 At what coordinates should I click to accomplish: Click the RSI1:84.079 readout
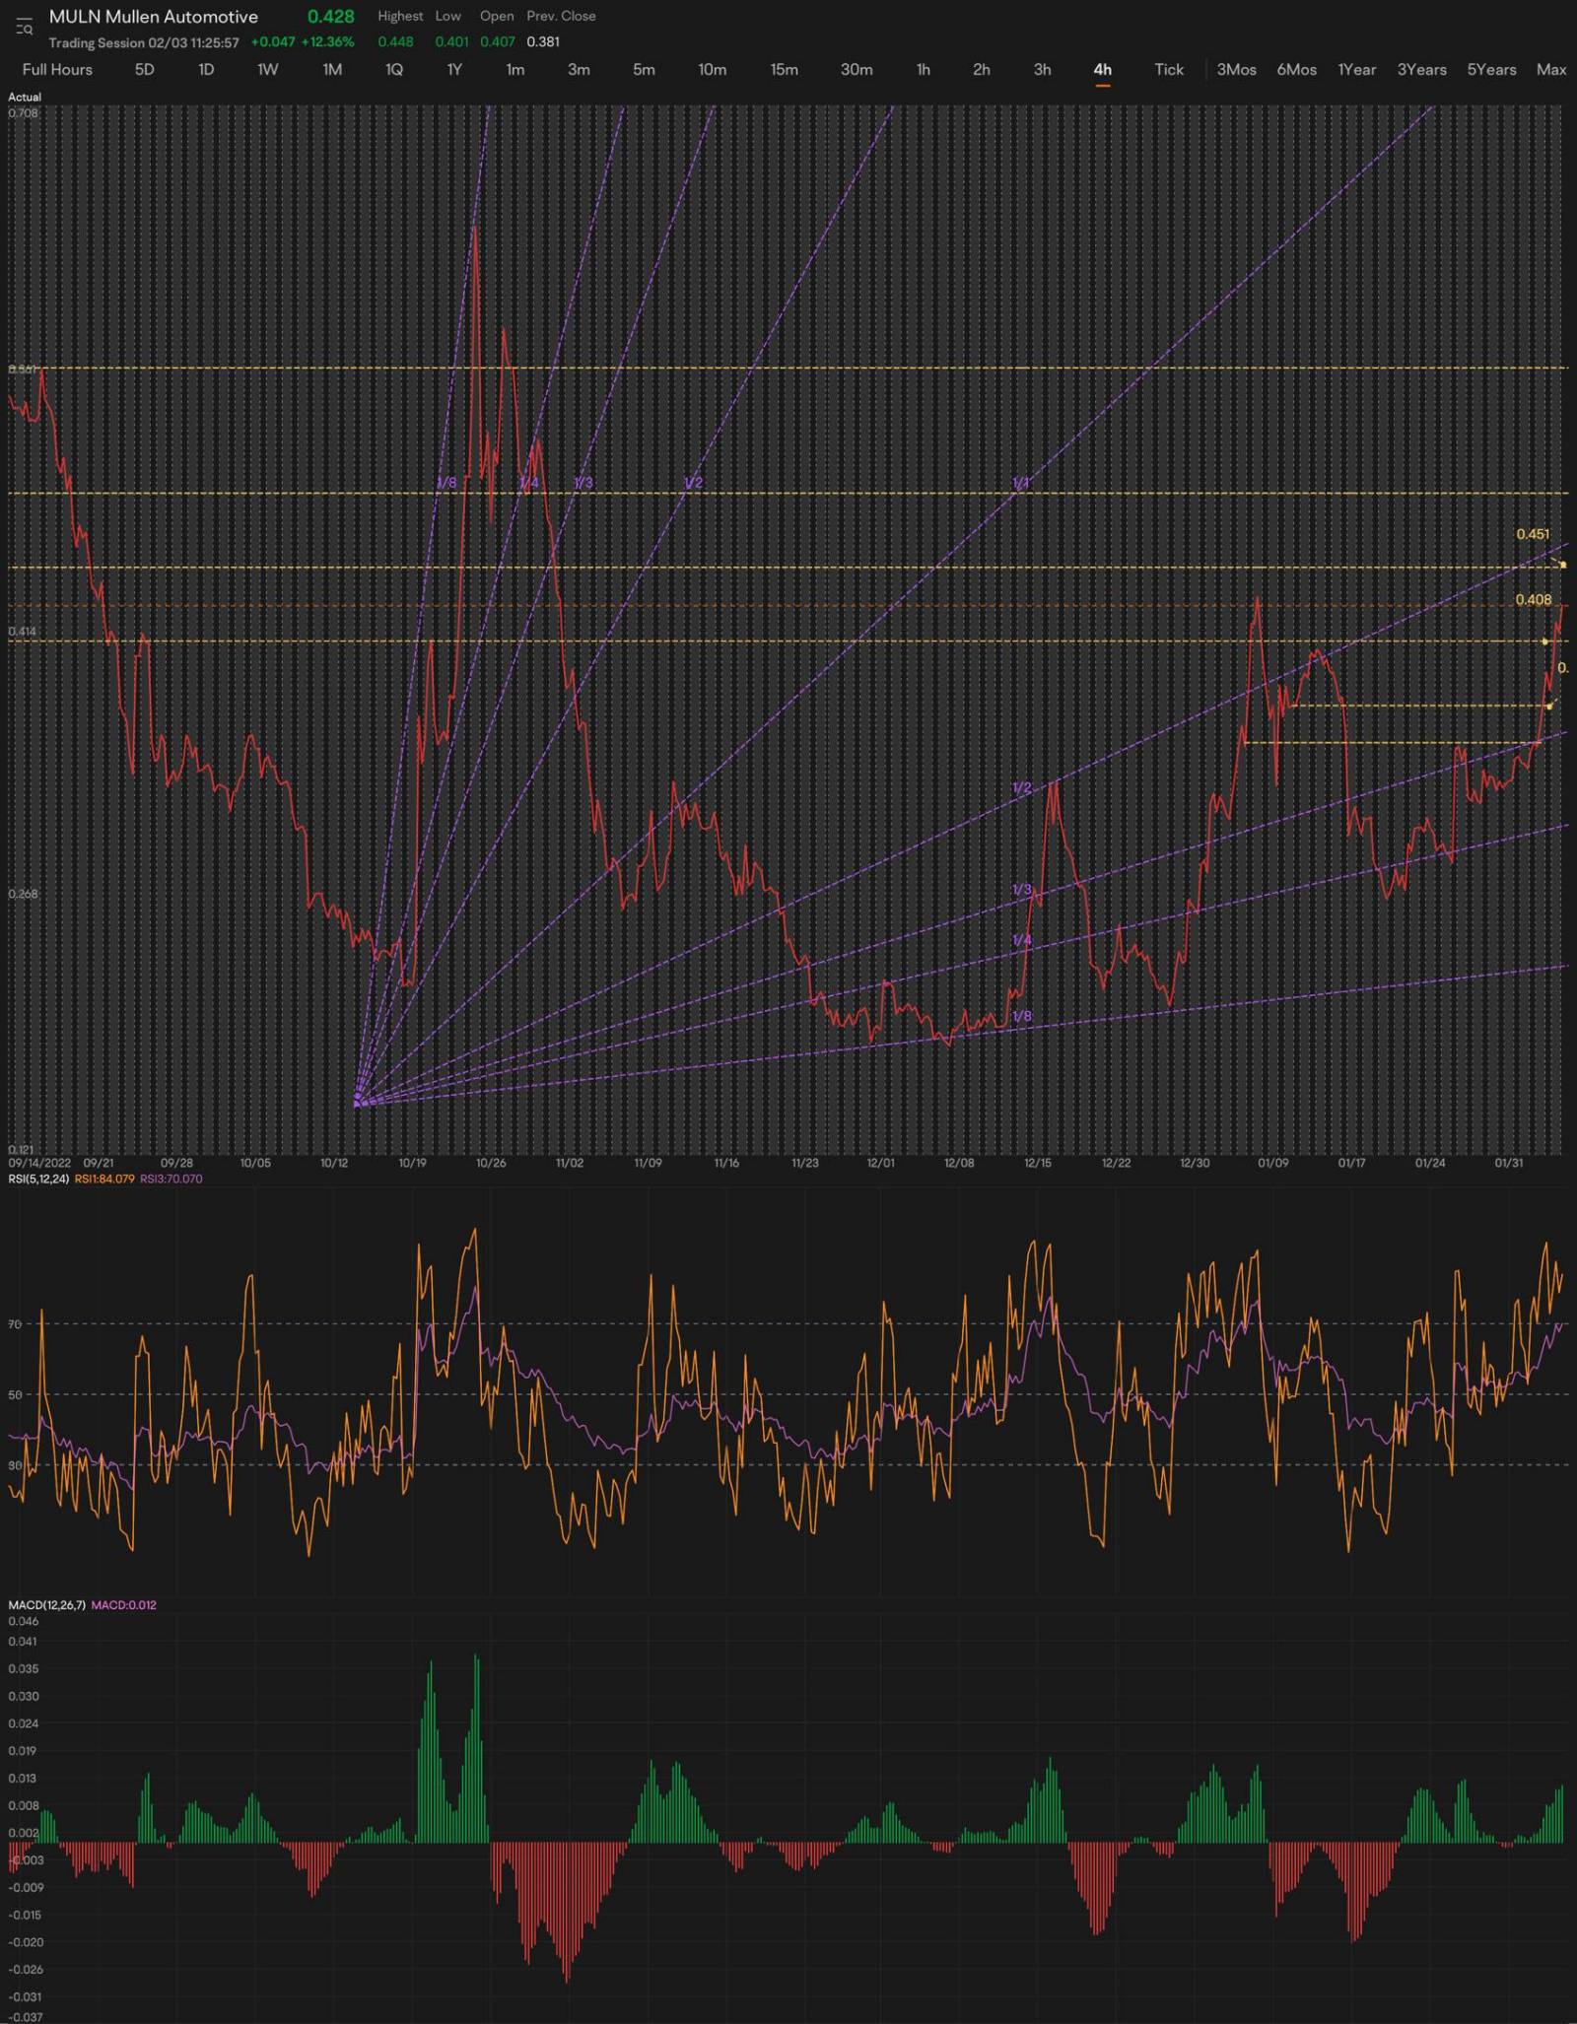click(x=104, y=1179)
